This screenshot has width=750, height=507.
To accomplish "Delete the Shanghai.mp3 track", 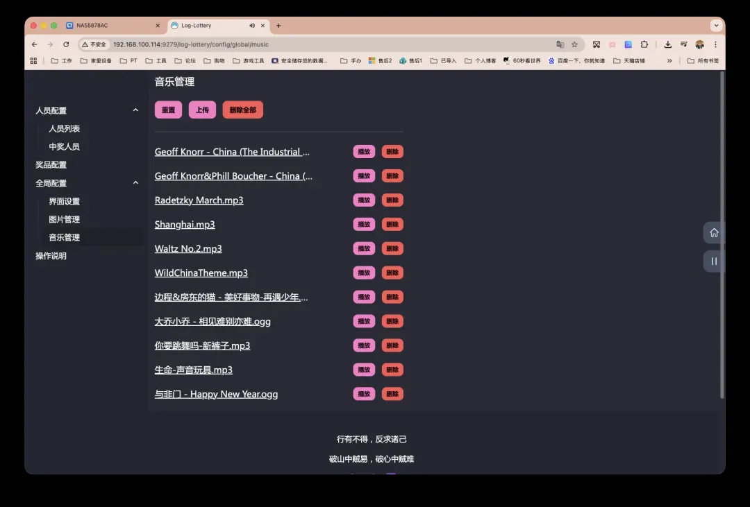I will tap(392, 225).
